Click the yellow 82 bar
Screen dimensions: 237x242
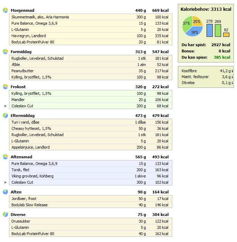point(226,35)
